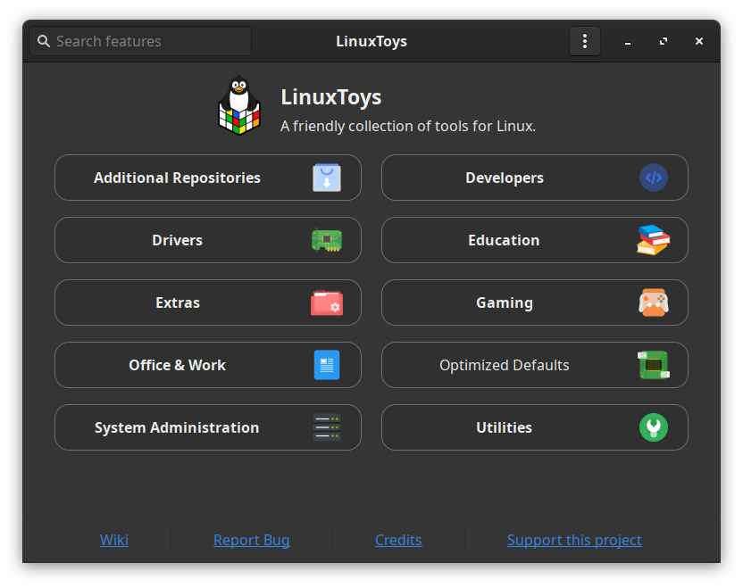Click the document icon on Office & Work
743x588 pixels.
(327, 365)
